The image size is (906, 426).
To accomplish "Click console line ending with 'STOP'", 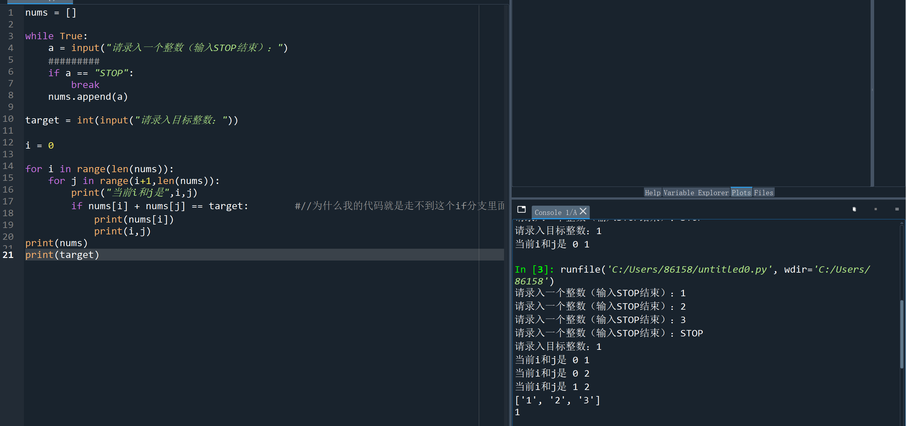I will (609, 334).
